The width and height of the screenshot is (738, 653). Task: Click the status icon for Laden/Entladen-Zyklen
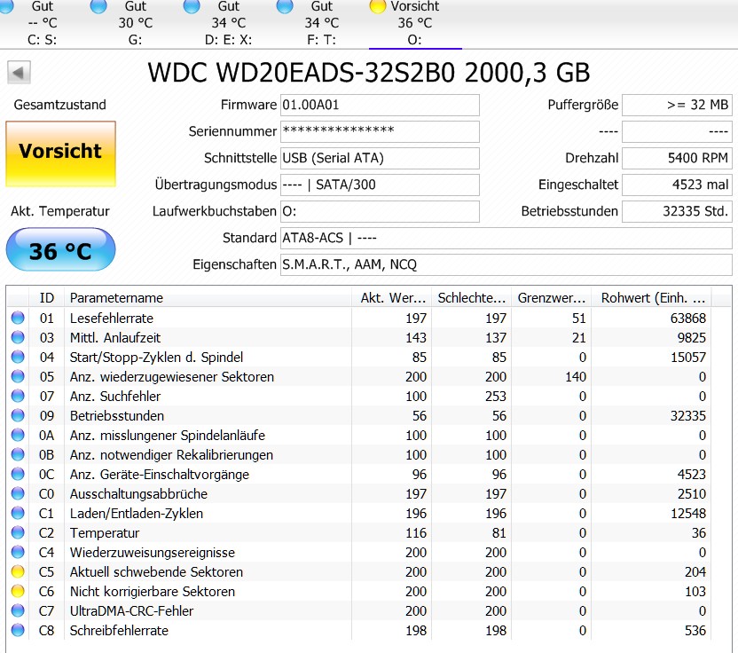click(x=18, y=513)
